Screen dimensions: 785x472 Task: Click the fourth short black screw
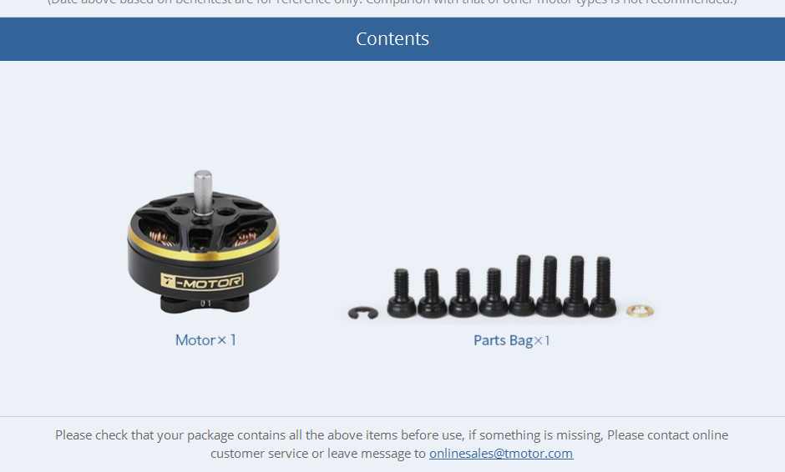coord(494,293)
